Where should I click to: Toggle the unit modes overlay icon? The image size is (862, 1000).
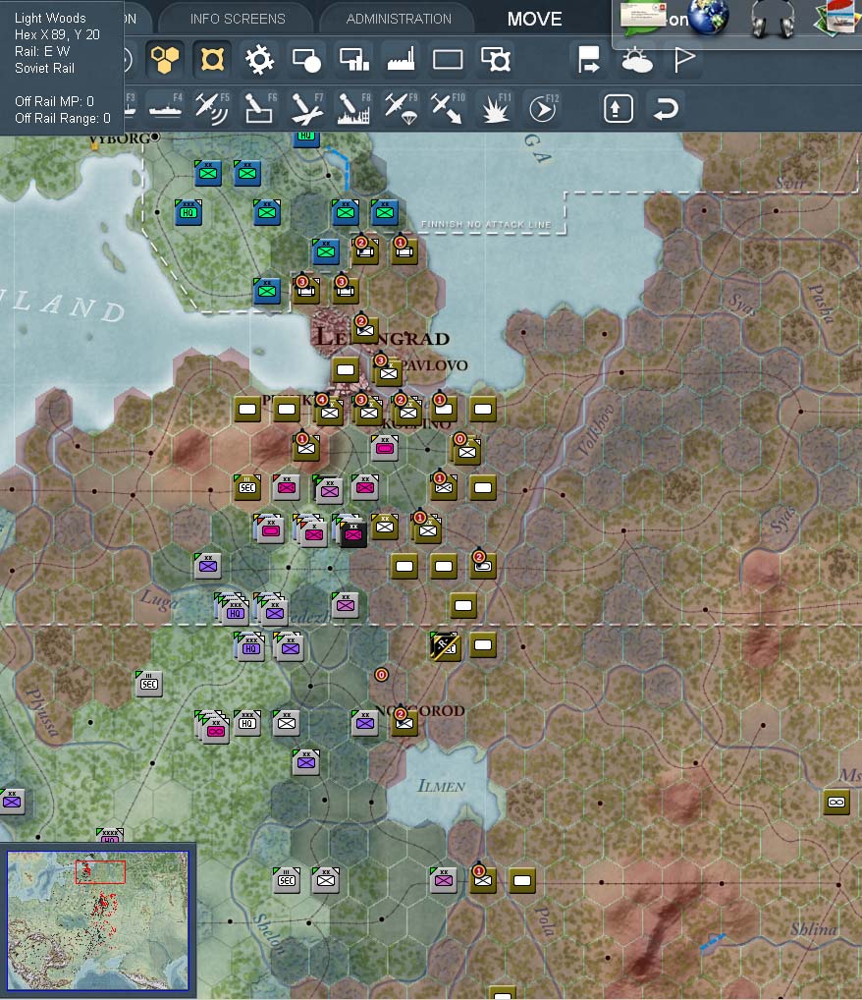[306, 60]
